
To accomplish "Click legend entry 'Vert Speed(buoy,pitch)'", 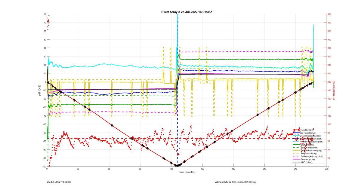I will (x=312, y=139).
